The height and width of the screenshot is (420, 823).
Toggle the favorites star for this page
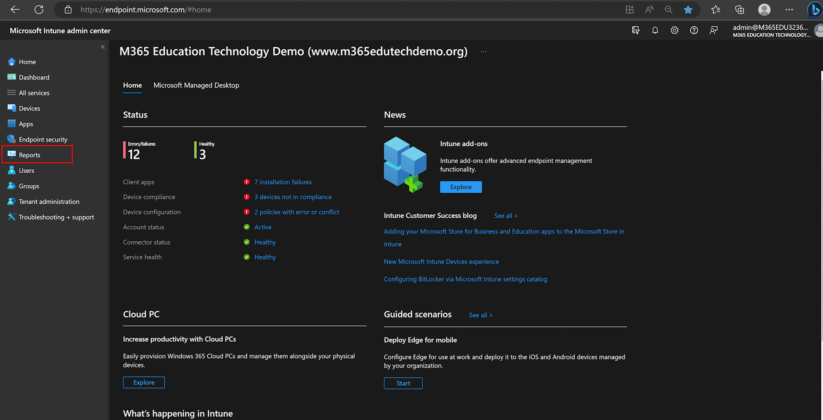click(688, 9)
